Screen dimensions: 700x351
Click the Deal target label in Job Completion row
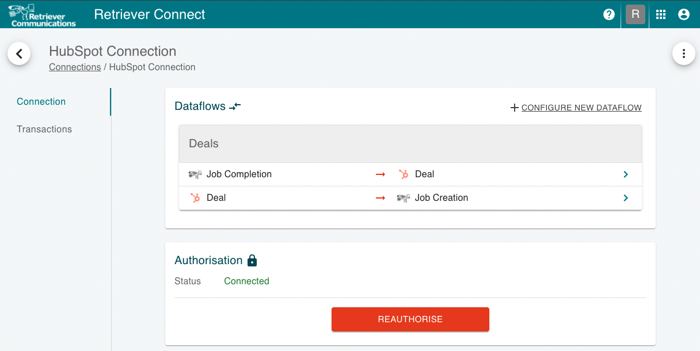[x=424, y=174]
